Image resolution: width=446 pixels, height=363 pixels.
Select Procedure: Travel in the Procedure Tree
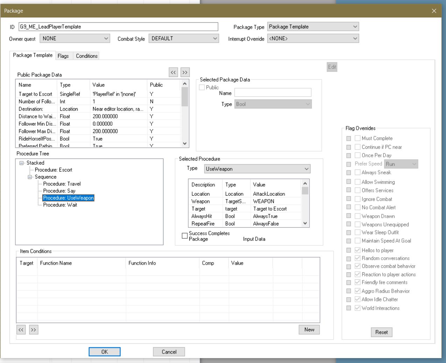tap(63, 184)
